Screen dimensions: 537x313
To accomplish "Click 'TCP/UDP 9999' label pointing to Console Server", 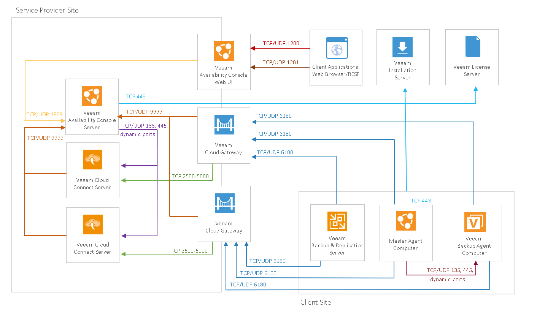I will [x=145, y=112].
